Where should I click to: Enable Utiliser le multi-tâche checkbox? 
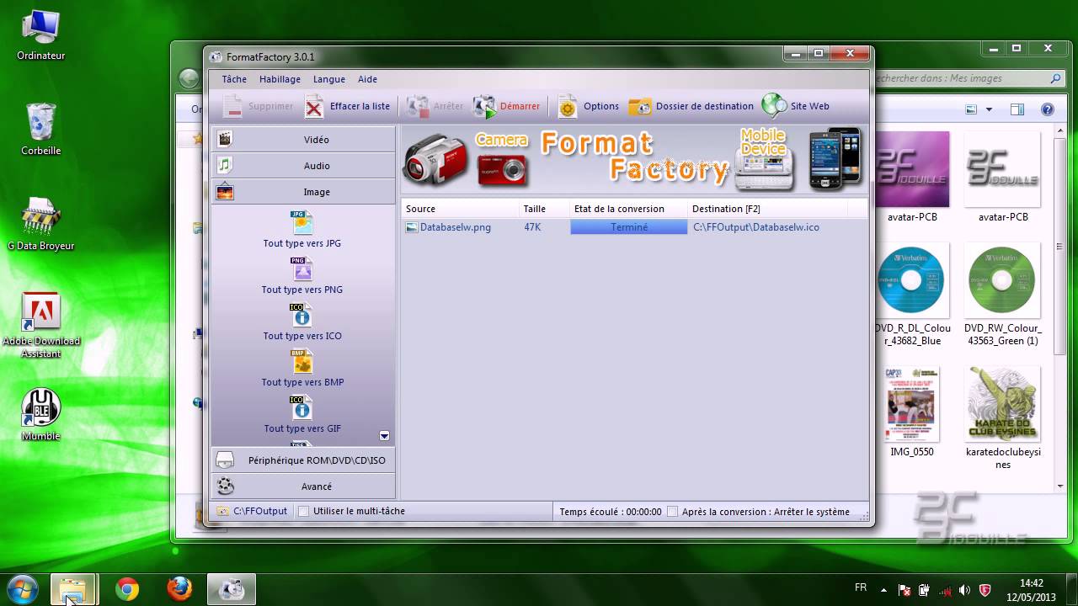pyautogui.click(x=304, y=511)
